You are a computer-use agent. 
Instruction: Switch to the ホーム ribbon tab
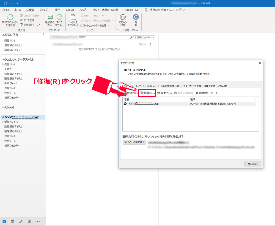click(18, 10)
